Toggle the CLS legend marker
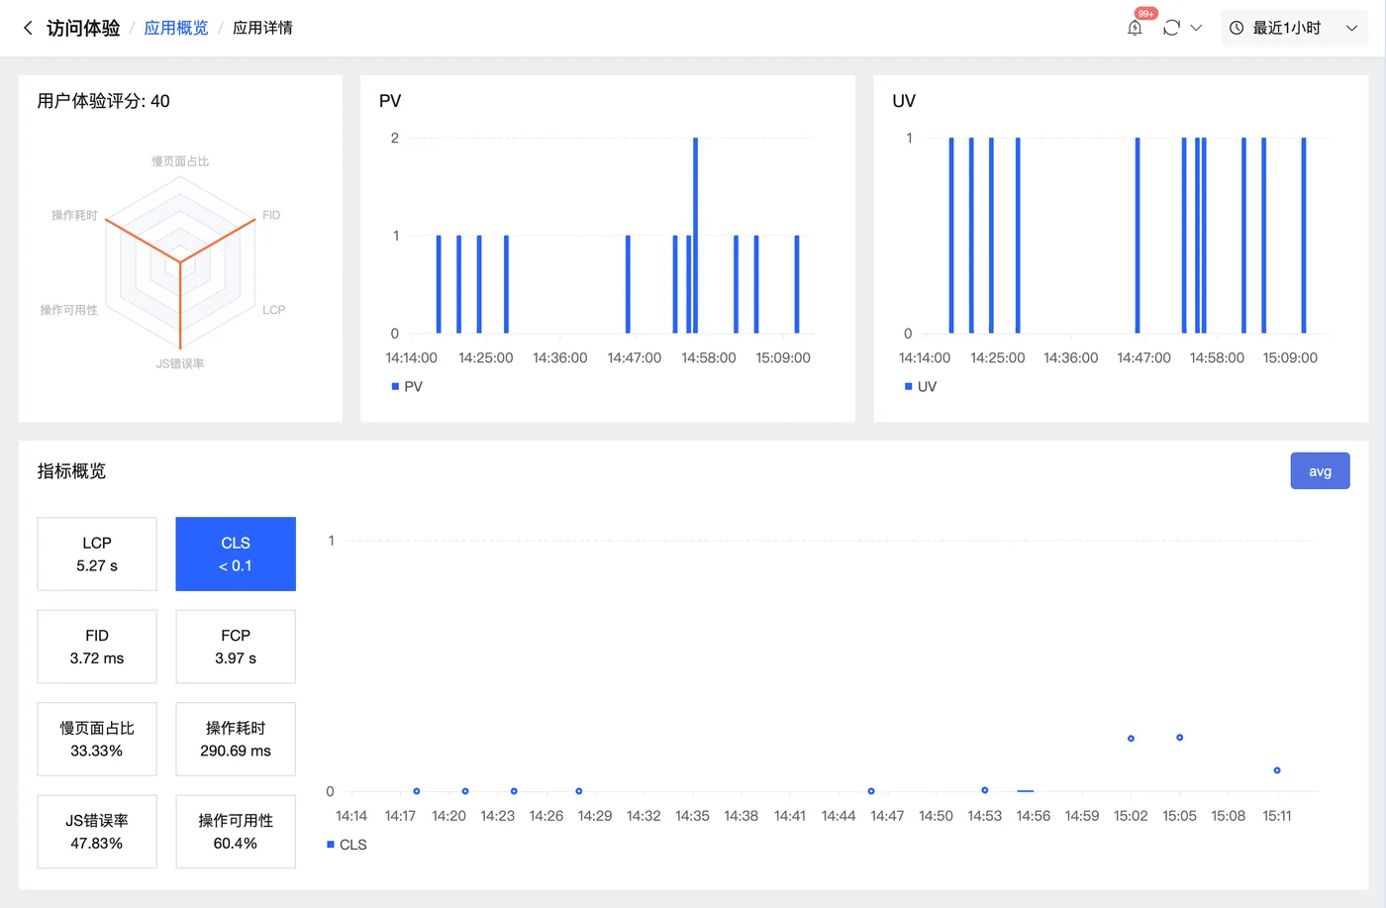Screen dimensions: 1386x908 (331, 845)
